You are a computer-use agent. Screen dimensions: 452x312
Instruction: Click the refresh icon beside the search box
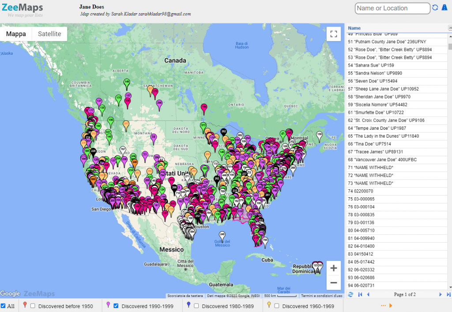click(435, 8)
